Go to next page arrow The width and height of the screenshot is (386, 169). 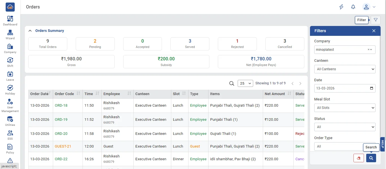300,84
